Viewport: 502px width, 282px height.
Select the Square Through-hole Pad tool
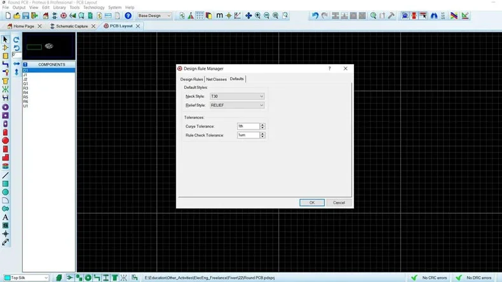pyautogui.click(x=5, y=115)
